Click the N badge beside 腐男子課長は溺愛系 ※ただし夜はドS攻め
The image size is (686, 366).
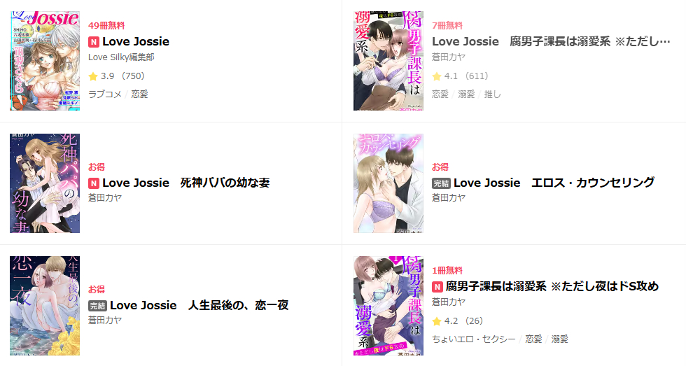(x=437, y=286)
